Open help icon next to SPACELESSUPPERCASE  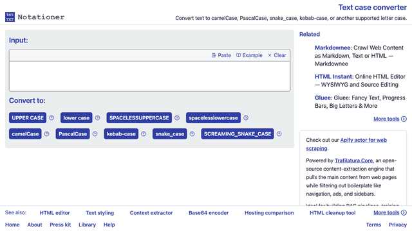[177, 118]
